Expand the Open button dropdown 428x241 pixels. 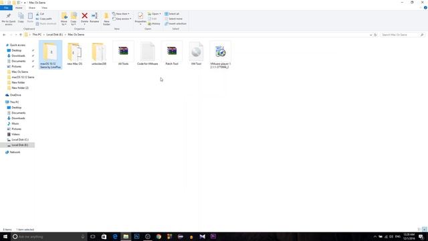[154, 14]
